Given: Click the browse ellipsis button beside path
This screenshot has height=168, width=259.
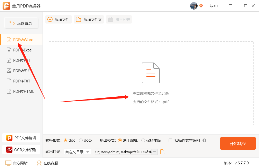Looking at the screenshot, I should click(155, 152).
